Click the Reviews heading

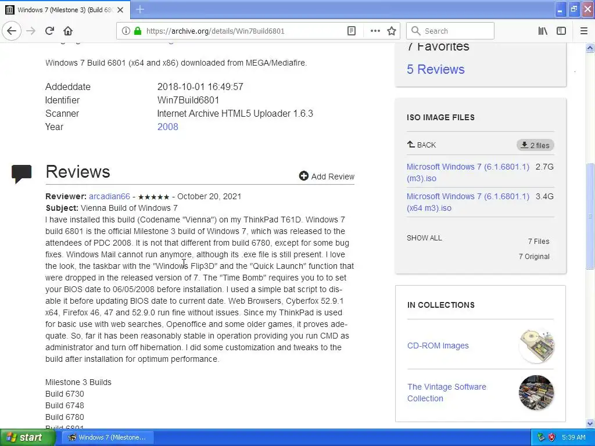tap(78, 172)
